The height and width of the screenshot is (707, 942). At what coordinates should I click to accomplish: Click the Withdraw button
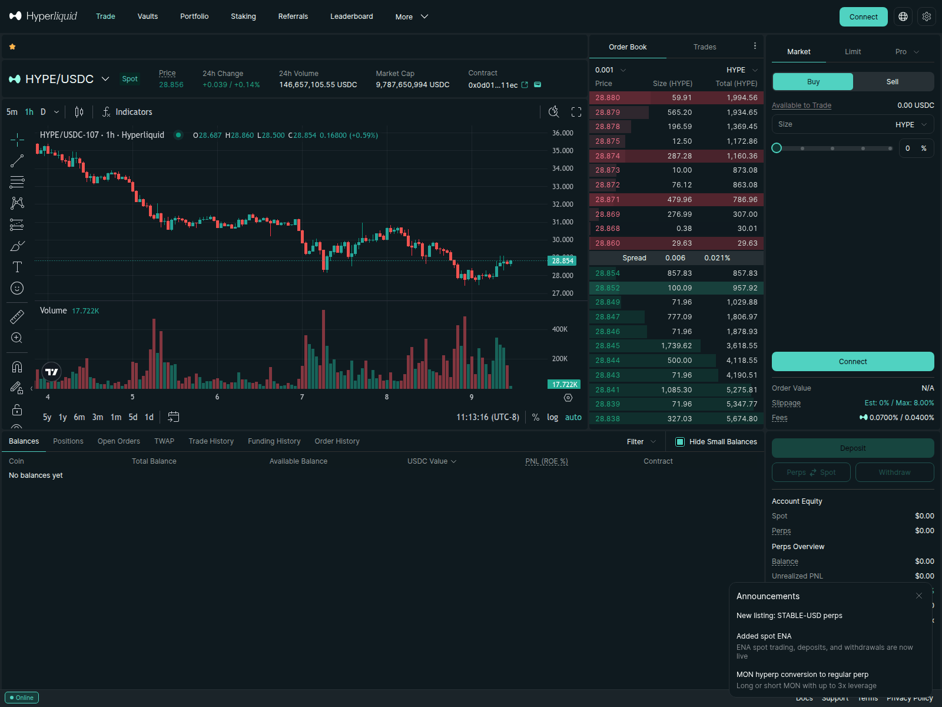coord(894,473)
